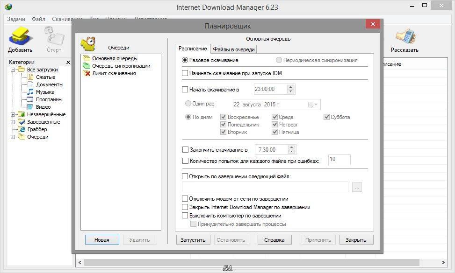455x273 pixels.
Task: Click the Рассказать toolbar icon
Action: [405, 37]
